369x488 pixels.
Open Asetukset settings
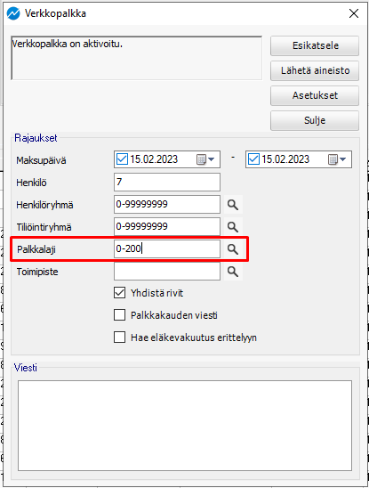[x=315, y=95]
